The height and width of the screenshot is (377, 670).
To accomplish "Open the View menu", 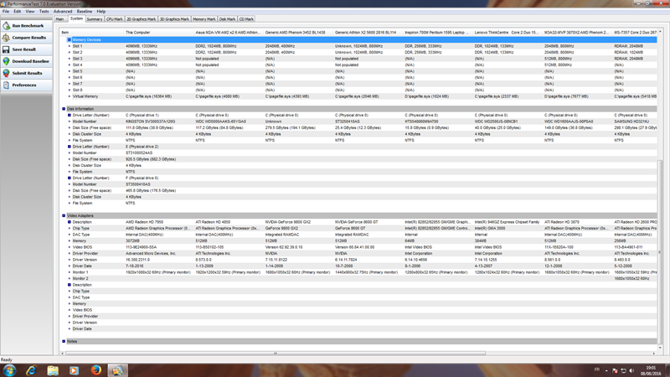I will 30,12.
